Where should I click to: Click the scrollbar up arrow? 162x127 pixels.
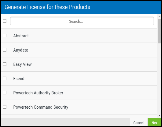point(159,16)
